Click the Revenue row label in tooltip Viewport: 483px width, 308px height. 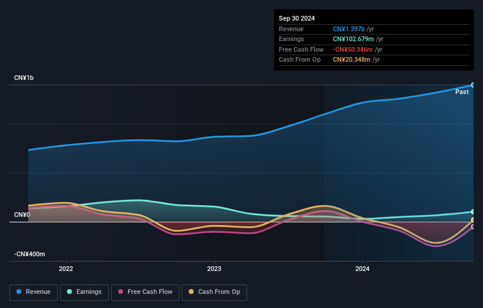[x=291, y=29]
